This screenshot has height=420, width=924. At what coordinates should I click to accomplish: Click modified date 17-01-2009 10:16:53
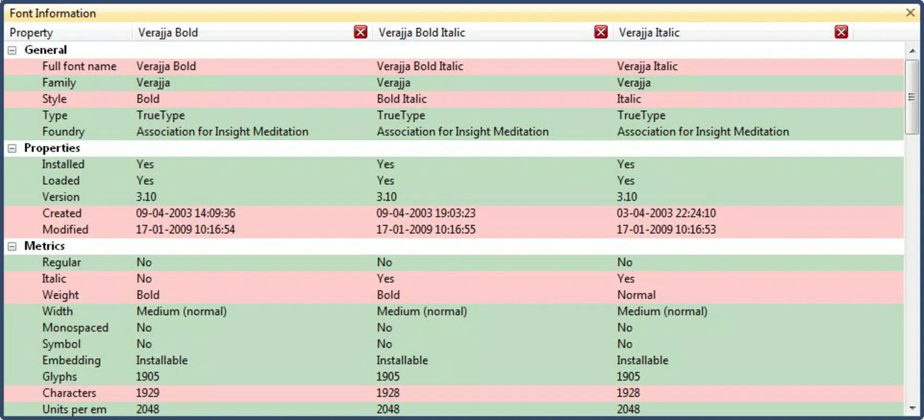[x=666, y=229]
